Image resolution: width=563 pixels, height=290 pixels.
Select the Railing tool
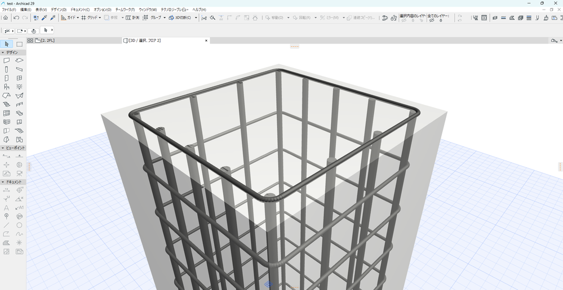tap(19, 104)
